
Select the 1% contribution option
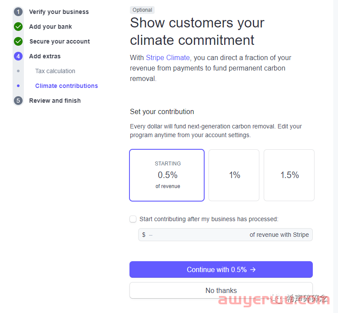point(234,175)
